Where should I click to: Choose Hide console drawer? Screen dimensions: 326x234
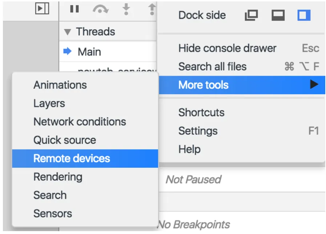[227, 48]
